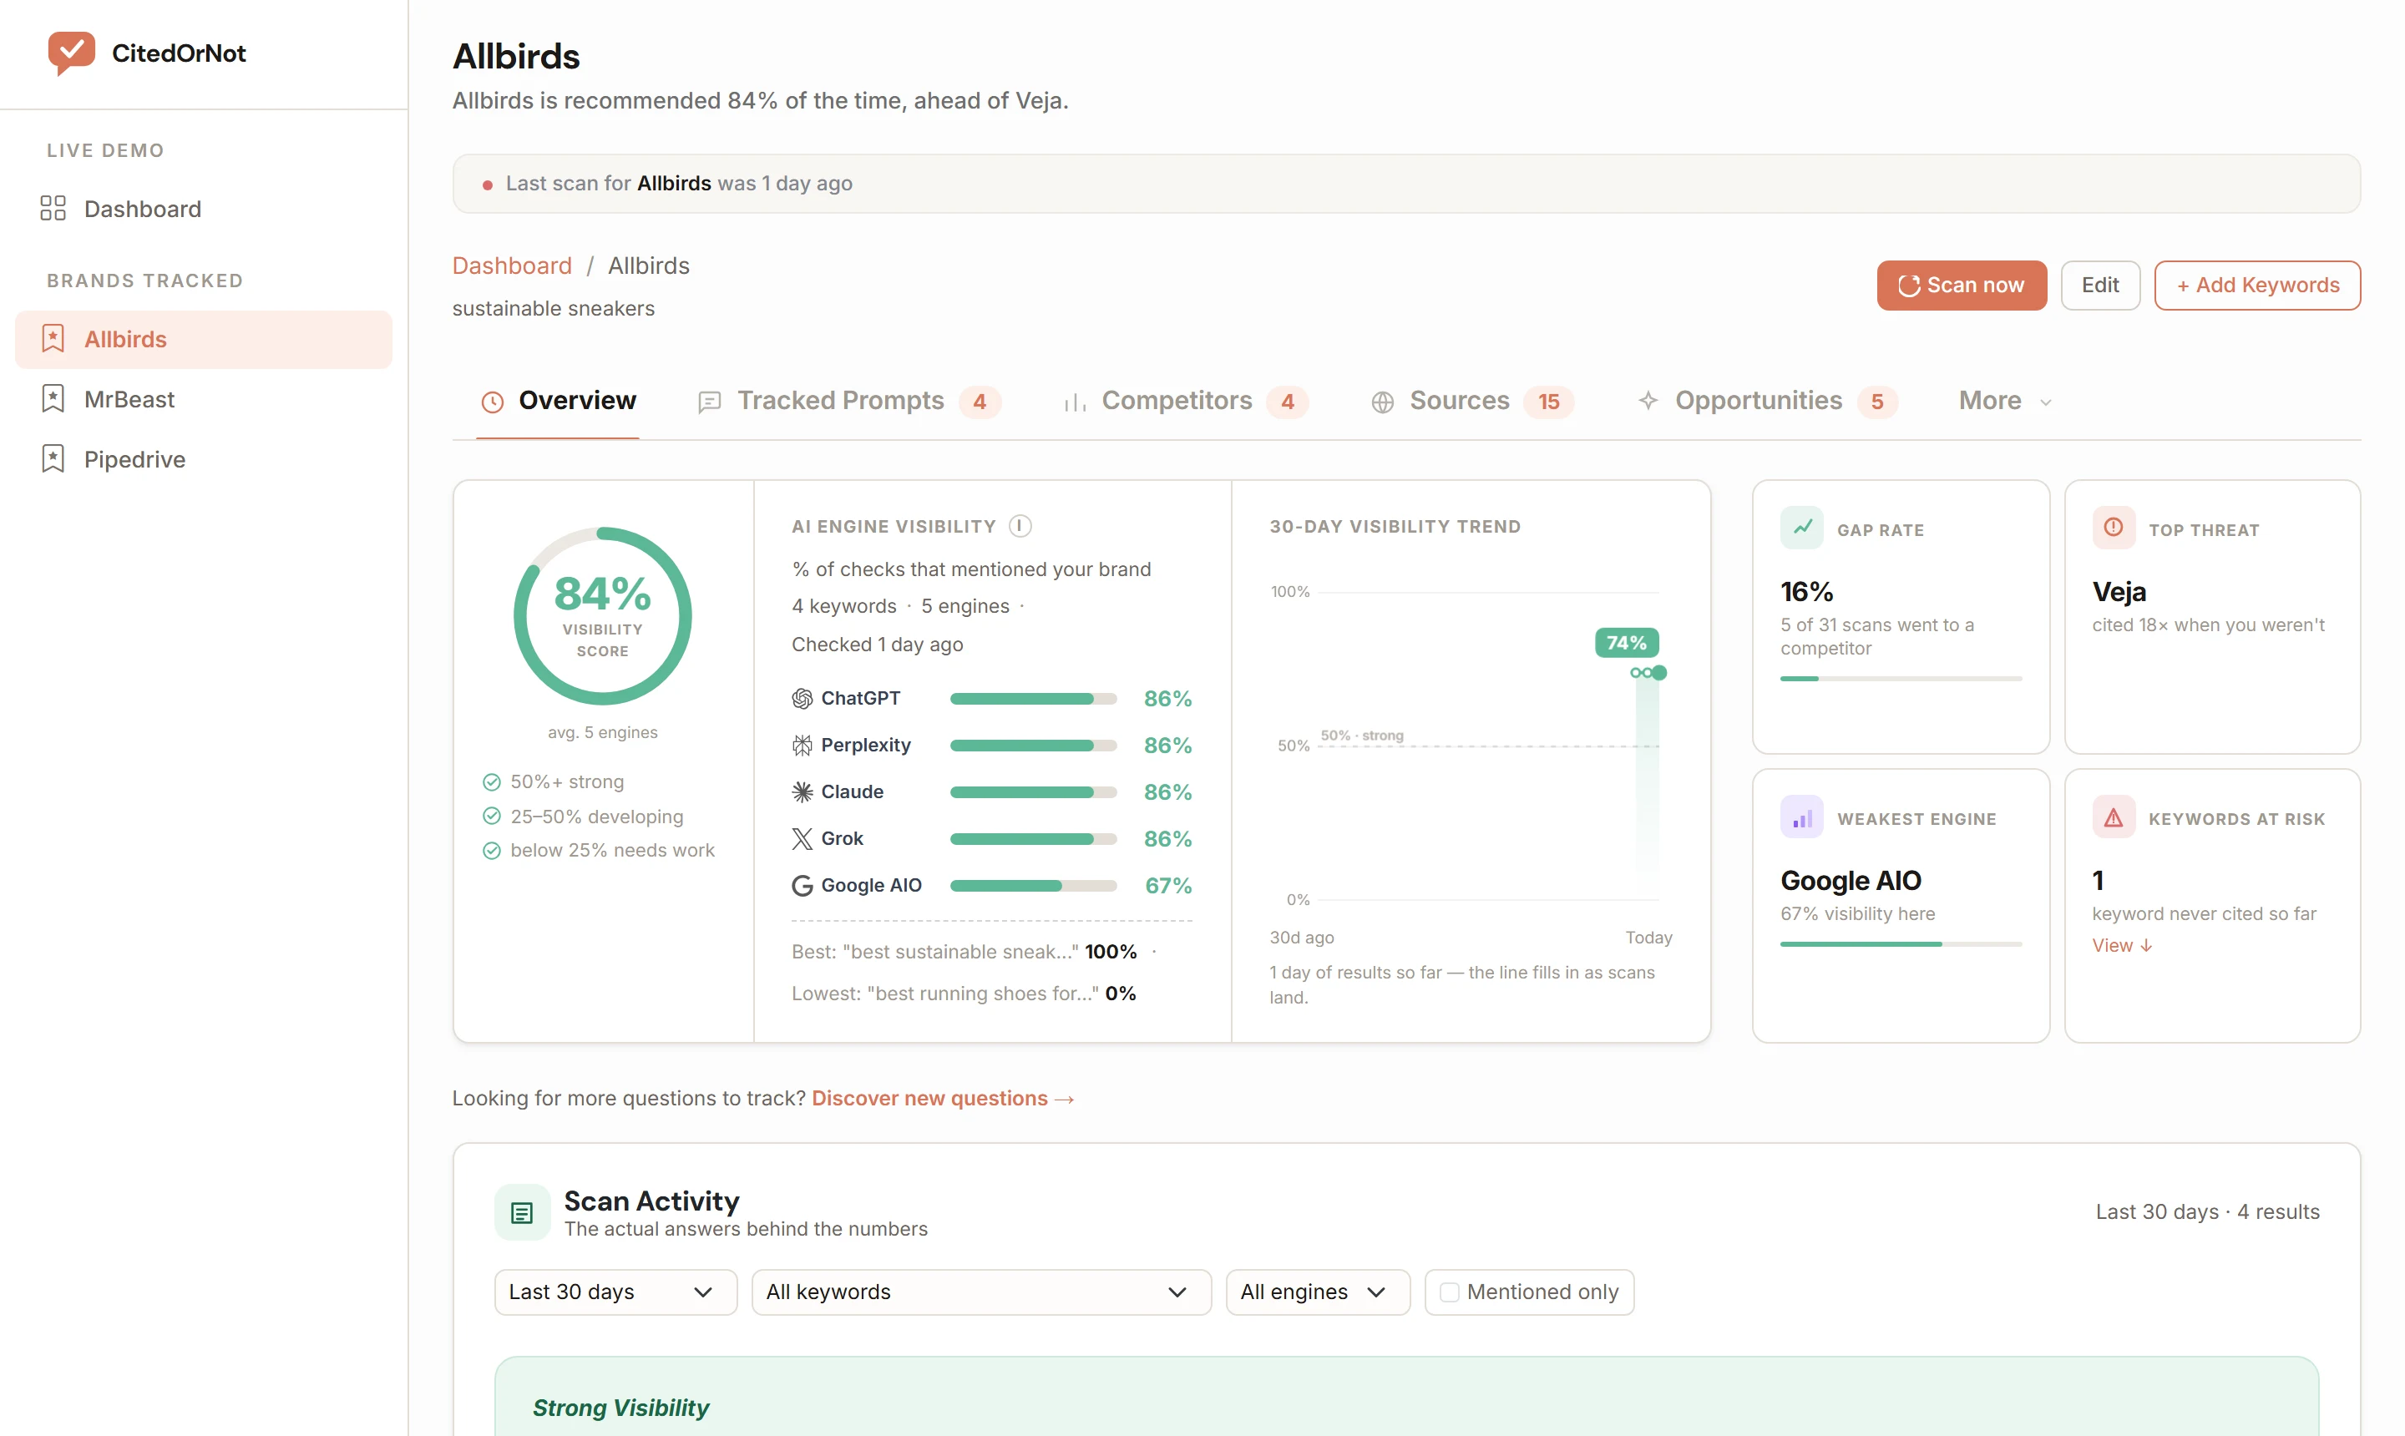
Task: Select MrBeast in brands tracked
Action: pyautogui.click(x=203, y=399)
